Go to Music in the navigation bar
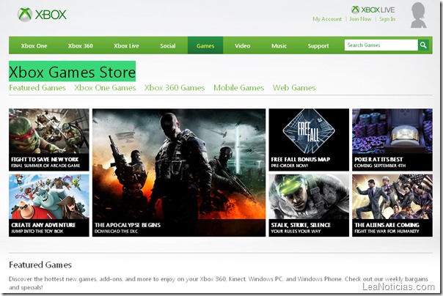 point(279,45)
